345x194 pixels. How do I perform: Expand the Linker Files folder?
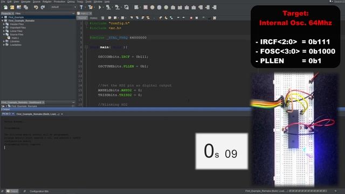coord(4,31)
